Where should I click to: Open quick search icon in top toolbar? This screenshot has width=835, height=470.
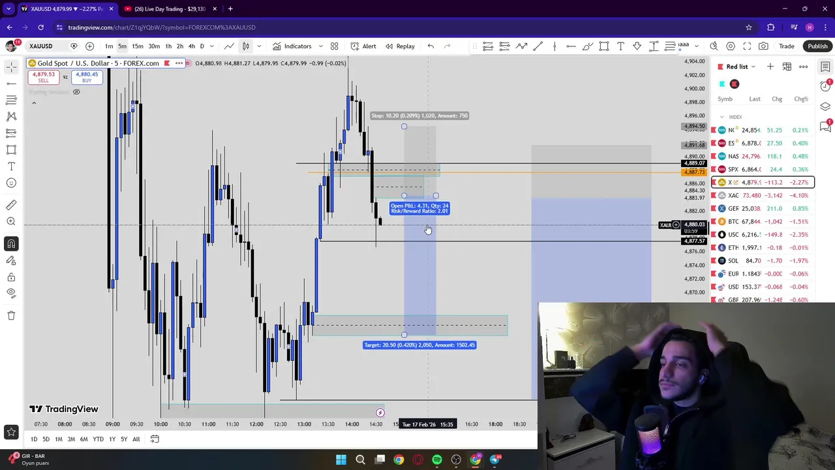(714, 46)
